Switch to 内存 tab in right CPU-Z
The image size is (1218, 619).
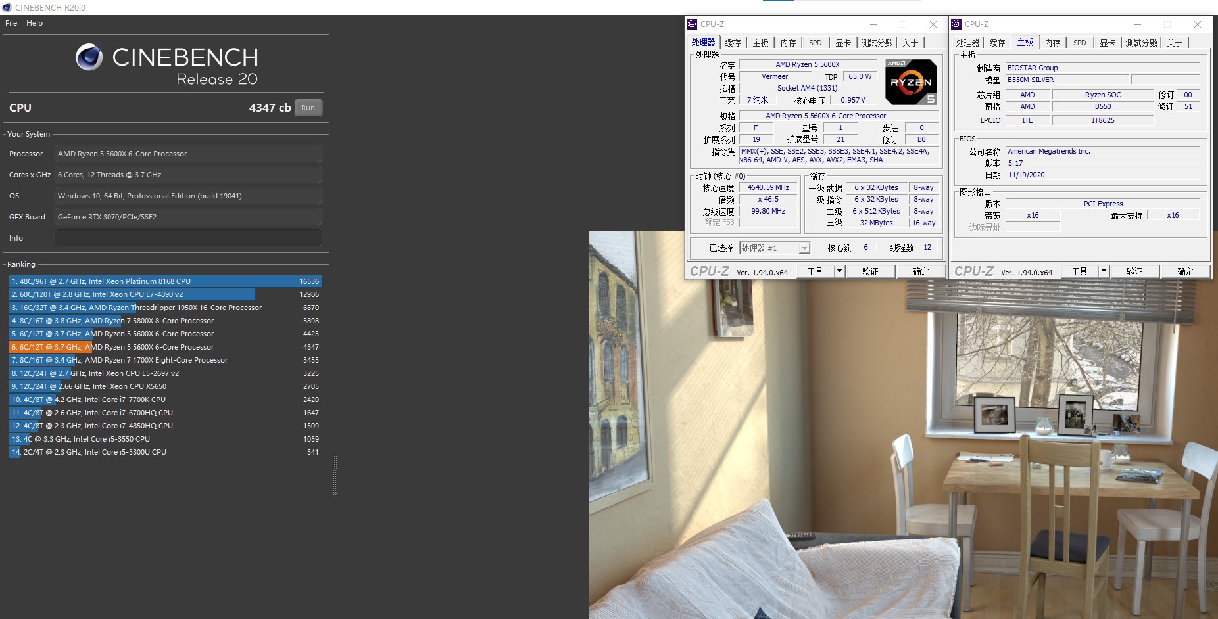(x=1052, y=43)
